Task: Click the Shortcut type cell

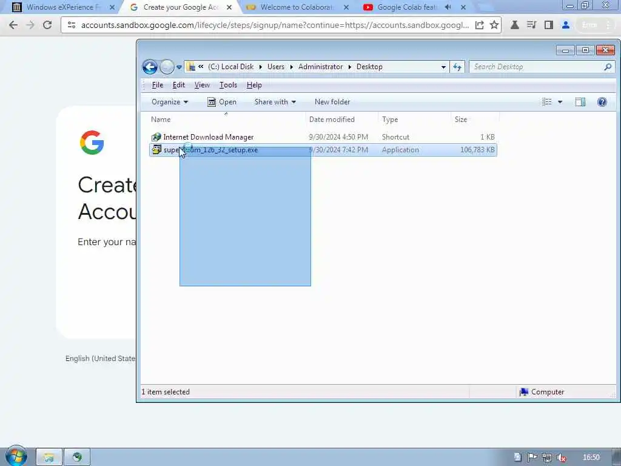Action: [x=395, y=137]
